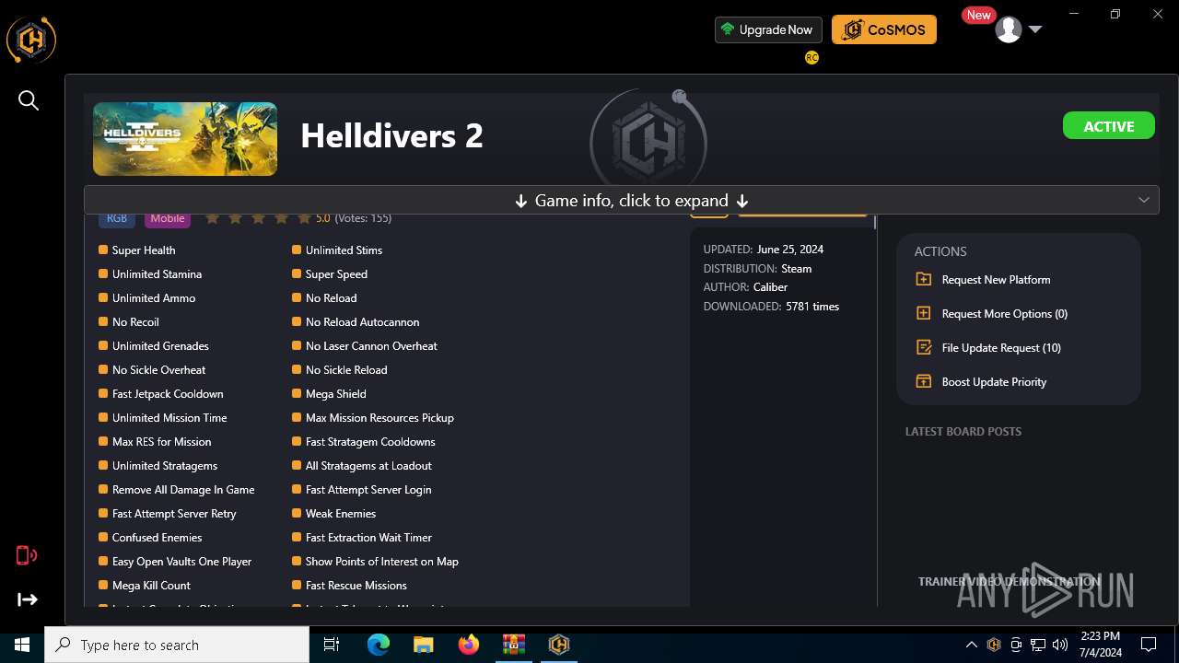Launch Microsoft Edge from taskbar

379,645
